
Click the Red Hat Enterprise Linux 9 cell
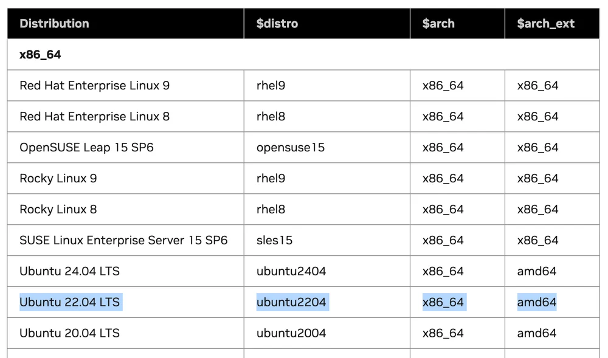tap(94, 86)
